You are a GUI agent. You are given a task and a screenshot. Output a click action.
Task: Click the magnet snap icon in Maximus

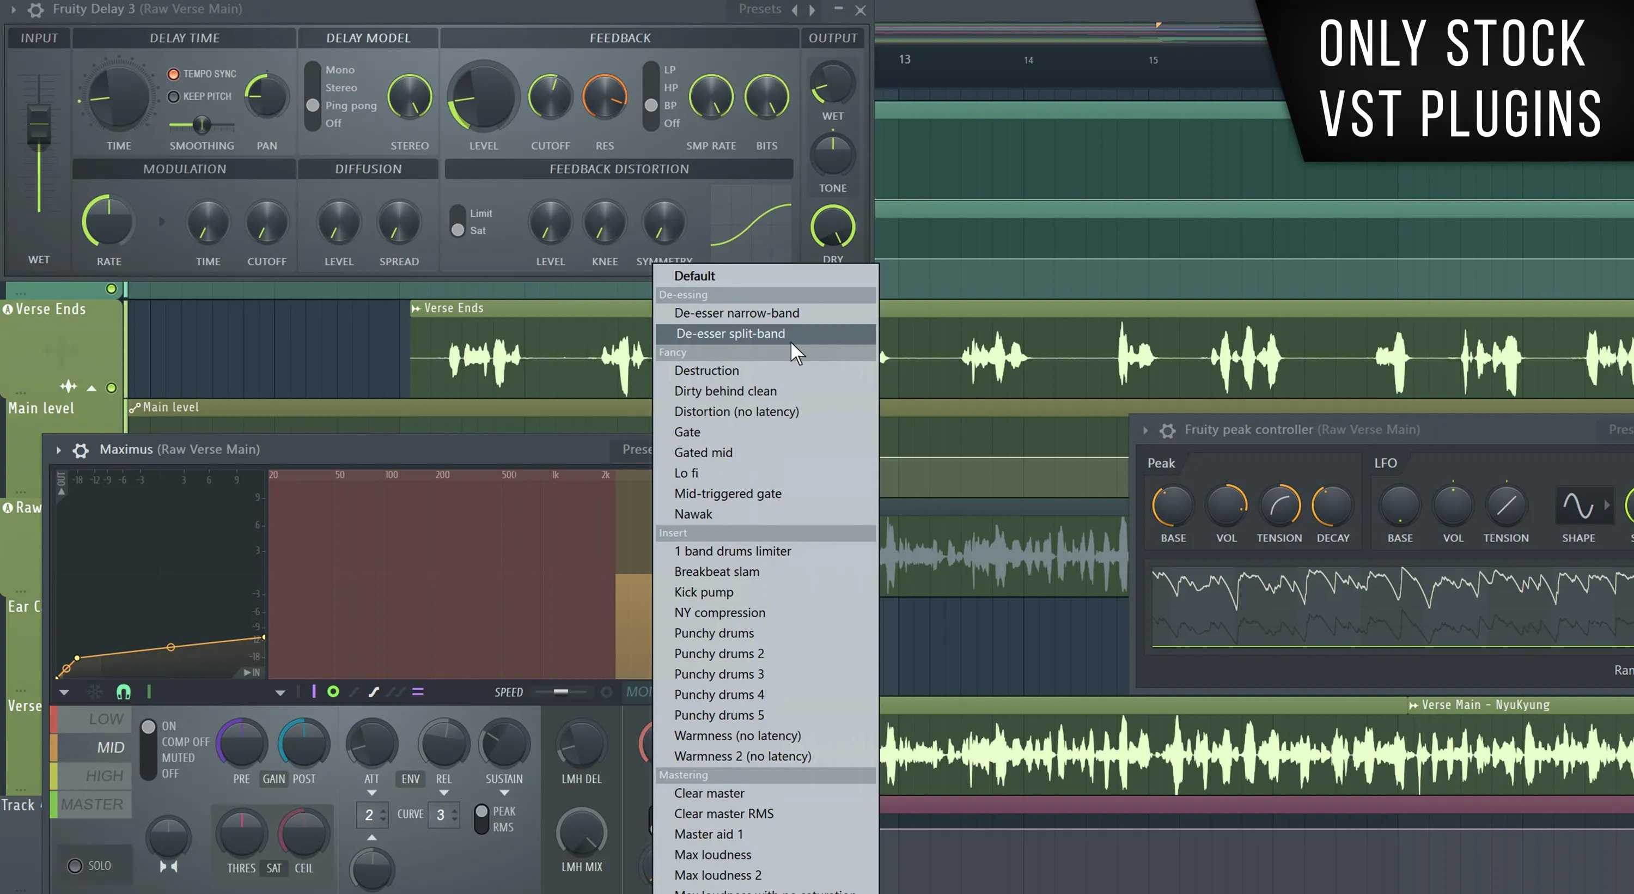[x=124, y=692]
